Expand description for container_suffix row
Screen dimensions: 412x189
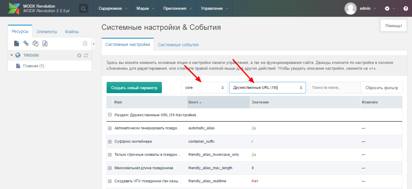click(x=110, y=142)
